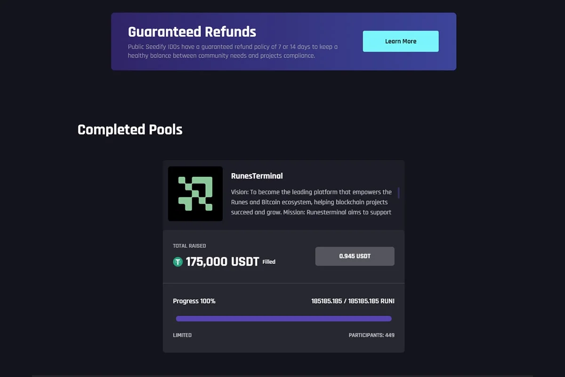Viewport: 565px width, 377px height.
Task: Click the RunesTerminal vision description text
Action: tap(311, 202)
